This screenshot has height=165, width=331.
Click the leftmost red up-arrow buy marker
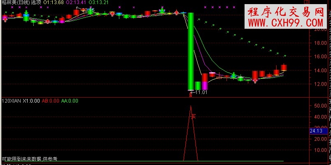(x=5, y=18)
